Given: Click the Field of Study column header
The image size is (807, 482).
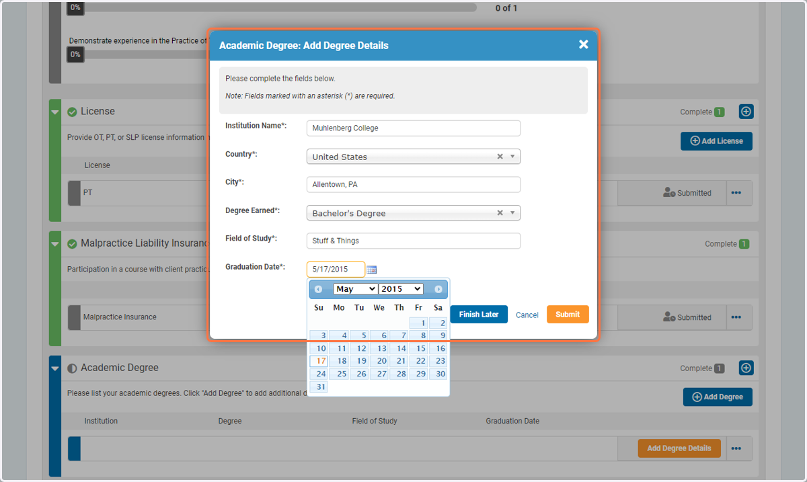Looking at the screenshot, I should pos(375,421).
